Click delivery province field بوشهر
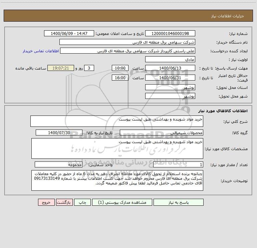This screenshot has height=248, width=257. click(x=170, y=87)
